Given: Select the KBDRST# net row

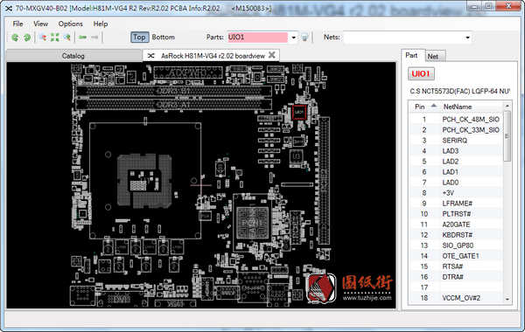Looking at the screenshot, I should (x=457, y=235).
